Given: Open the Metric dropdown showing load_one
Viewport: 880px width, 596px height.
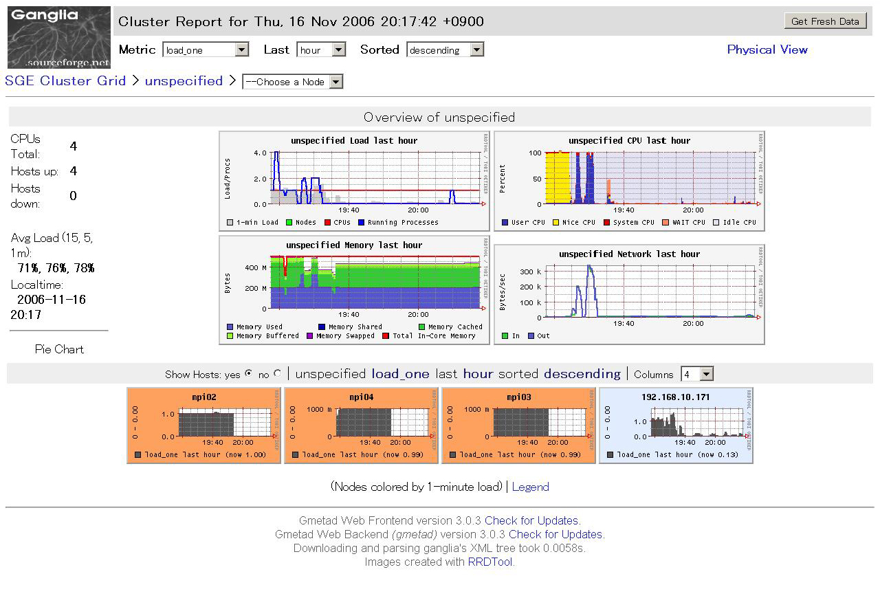Looking at the screenshot, I should pyautogui.click(x=205, y=49).
